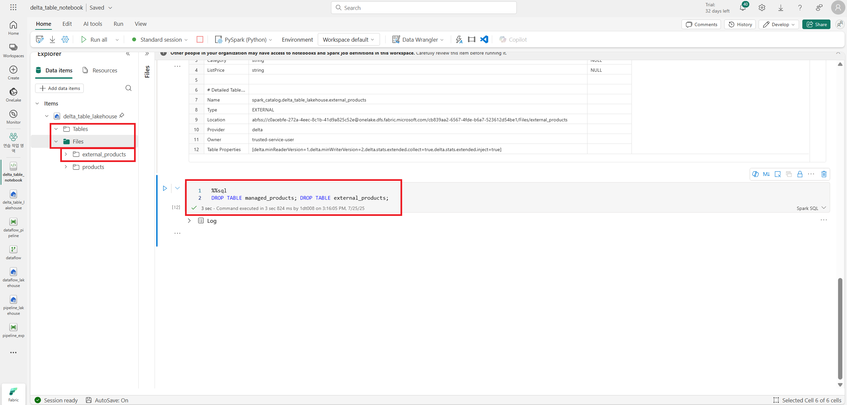Open Workspace default environment dropdown
The width and height of the screenshot is (847, 405).
[349, 40]
